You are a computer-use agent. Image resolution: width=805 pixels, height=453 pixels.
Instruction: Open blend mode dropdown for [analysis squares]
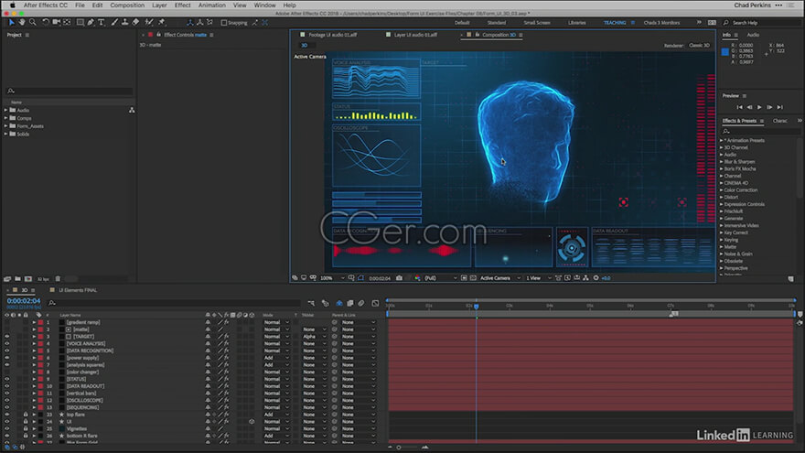[276, 365]
